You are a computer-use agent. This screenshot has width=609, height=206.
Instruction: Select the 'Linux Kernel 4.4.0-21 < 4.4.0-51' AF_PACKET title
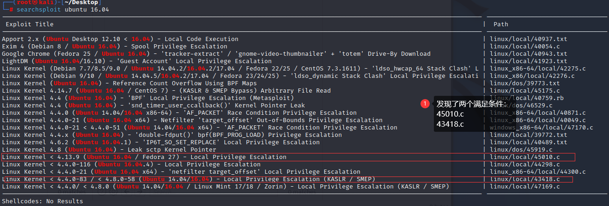[200, 128]
